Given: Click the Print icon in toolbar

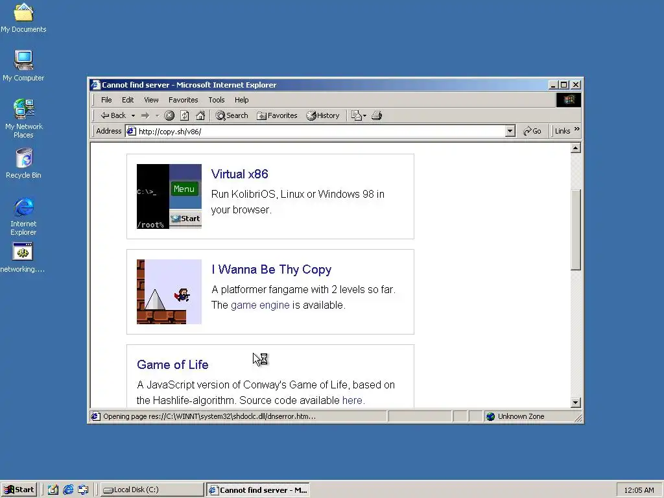Looking at the screenshot, I should (x=377, y=115).
